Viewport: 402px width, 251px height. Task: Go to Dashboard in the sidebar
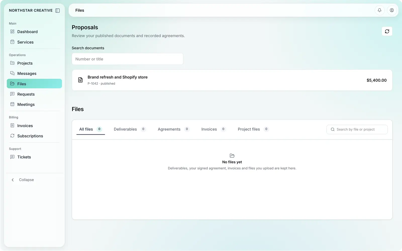pyautogui.click(x=27, y=32)
